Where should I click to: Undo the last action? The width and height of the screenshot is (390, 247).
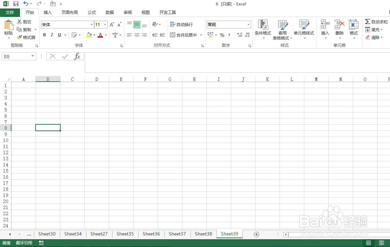point(26,4)
